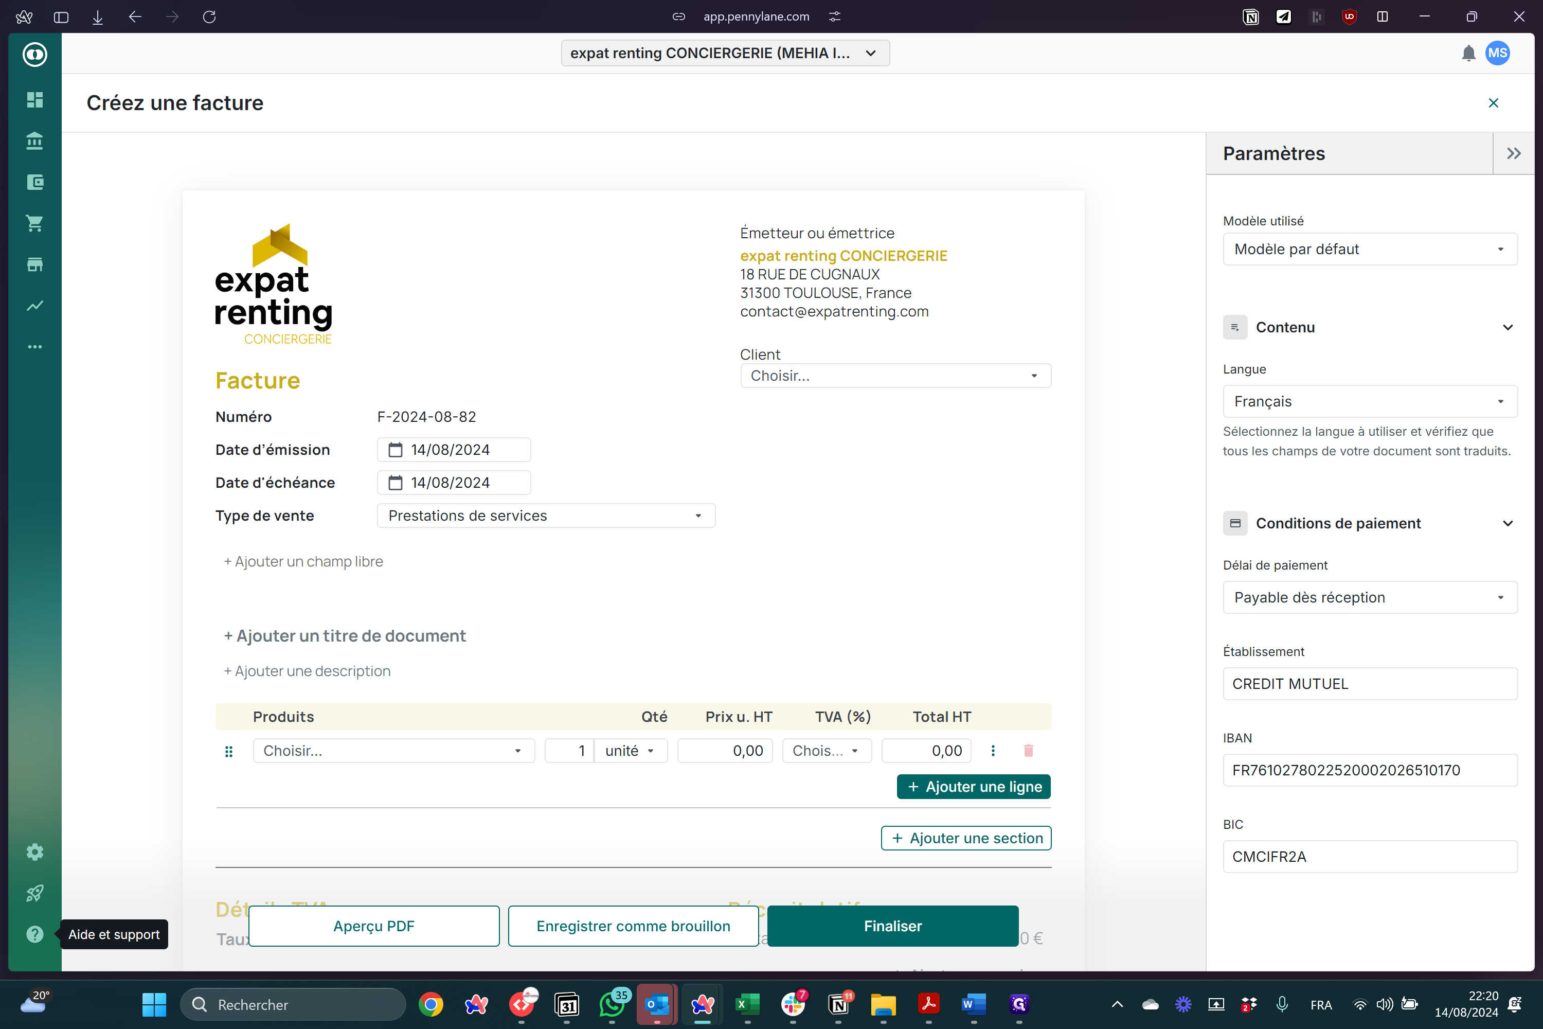Click the Finaliser button

click(892, 926)
